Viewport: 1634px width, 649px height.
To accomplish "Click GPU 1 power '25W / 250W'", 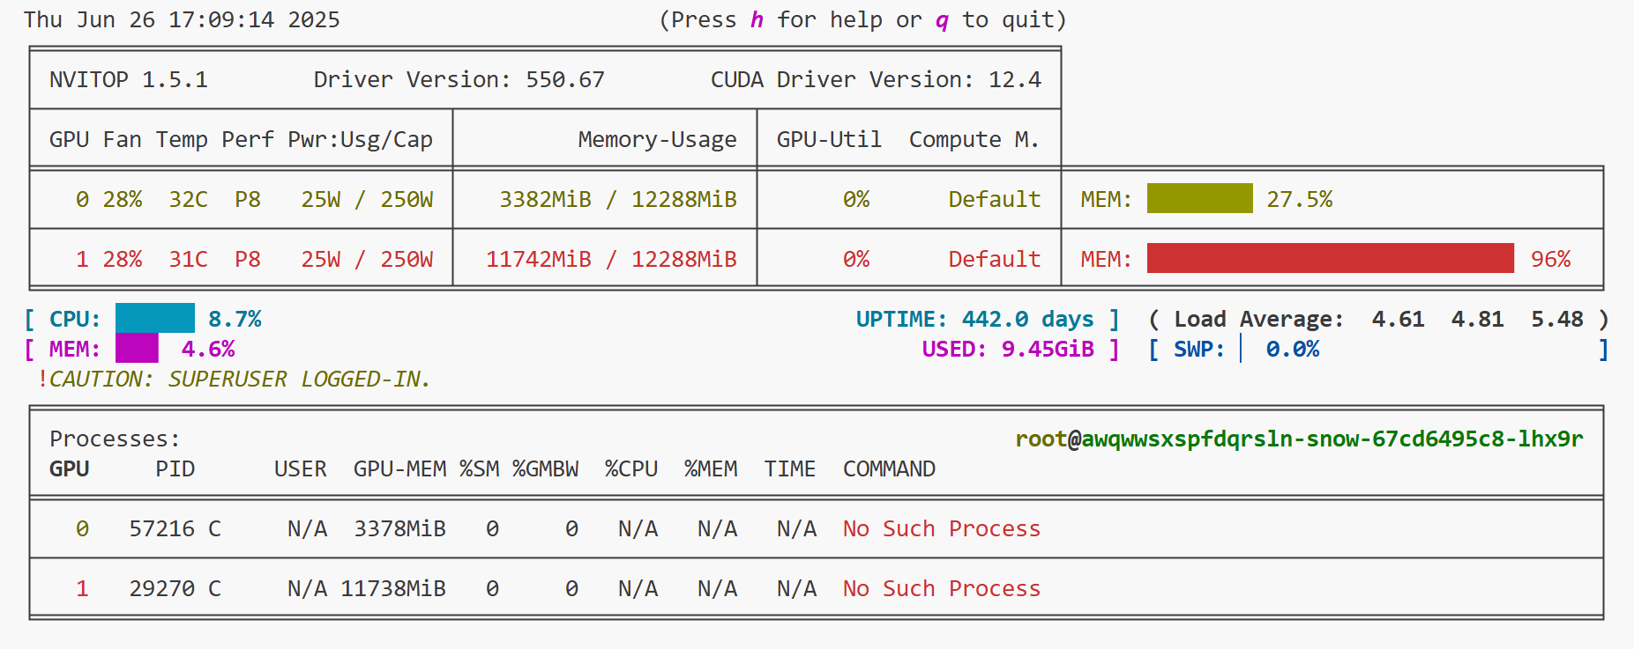I will (367, 259).
